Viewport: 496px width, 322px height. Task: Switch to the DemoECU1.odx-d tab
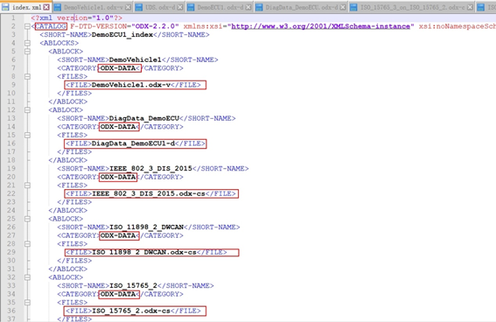coord(220,7)
